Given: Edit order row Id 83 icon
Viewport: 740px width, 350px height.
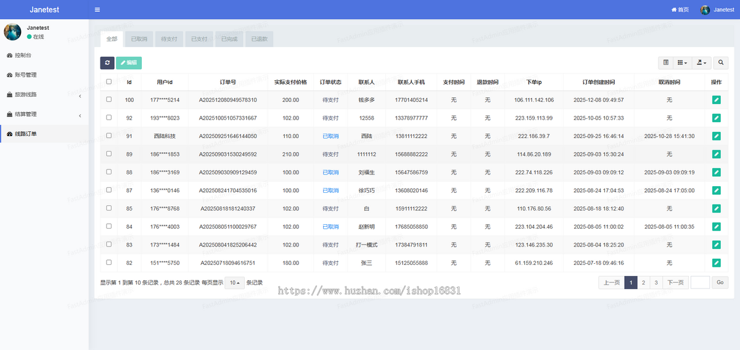Looking at the screenshot, I should pos(716,245).
